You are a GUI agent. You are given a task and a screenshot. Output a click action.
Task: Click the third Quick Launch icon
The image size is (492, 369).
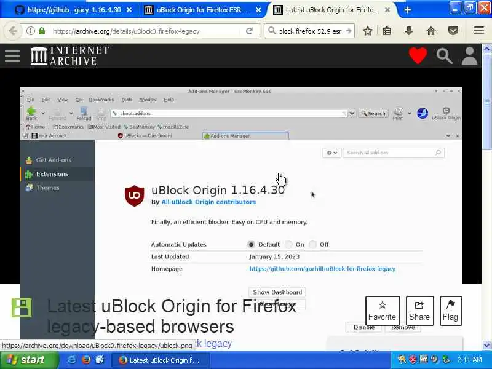(100, 360)
